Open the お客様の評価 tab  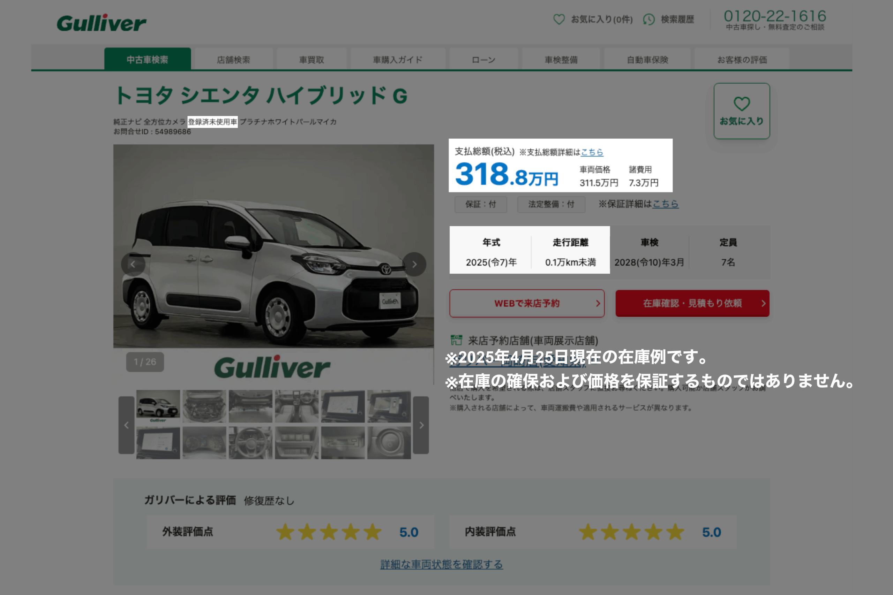[x=742, y=60]
